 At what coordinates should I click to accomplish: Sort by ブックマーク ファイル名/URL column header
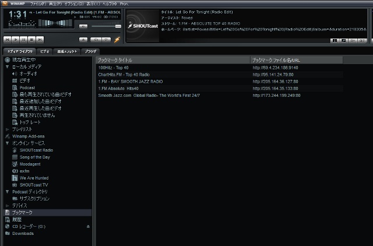(297, 60)
